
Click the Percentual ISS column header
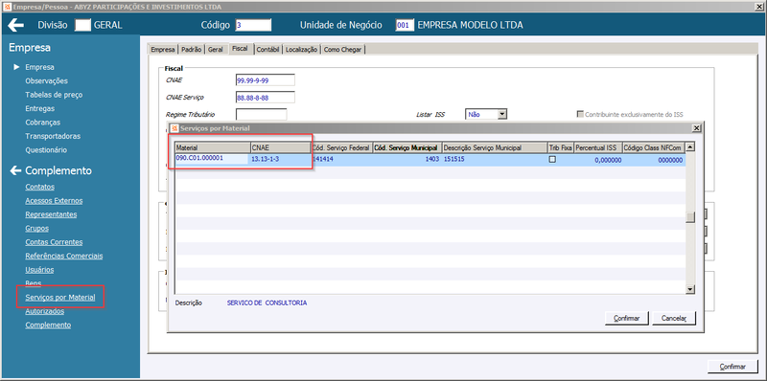[597, 147]
